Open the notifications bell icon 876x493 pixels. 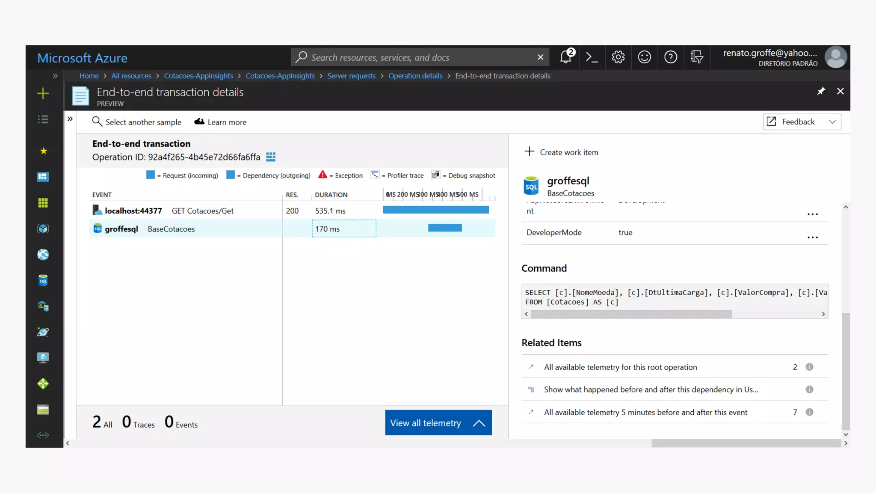click(566, 57)
